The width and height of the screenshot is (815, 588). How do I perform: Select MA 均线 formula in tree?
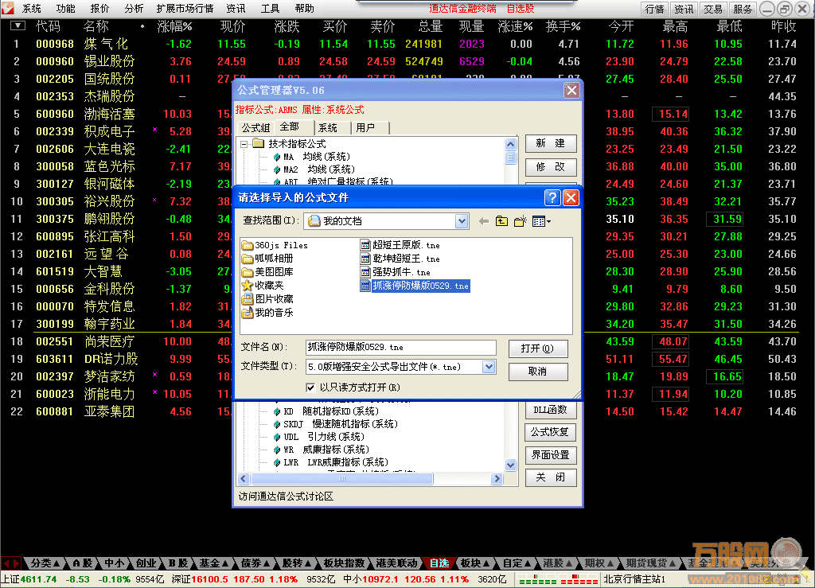(x=312, y=157)
